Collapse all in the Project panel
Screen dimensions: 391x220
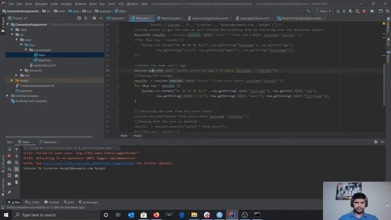click(x=86, y=18)
